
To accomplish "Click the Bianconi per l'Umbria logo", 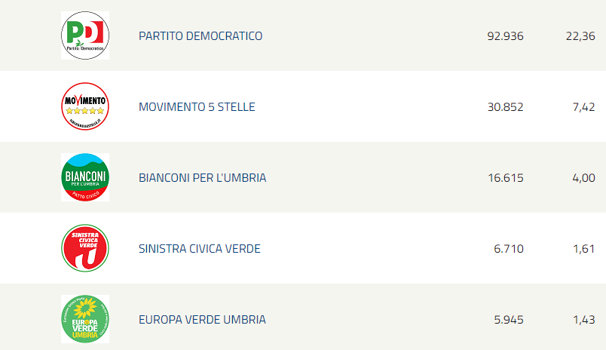I will (x=85, y=177).
